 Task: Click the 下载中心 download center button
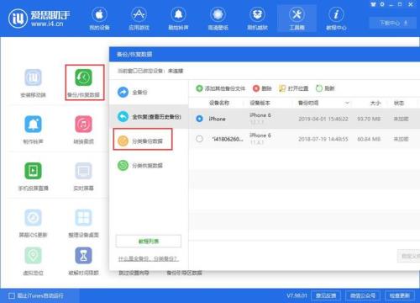(393, 23)
